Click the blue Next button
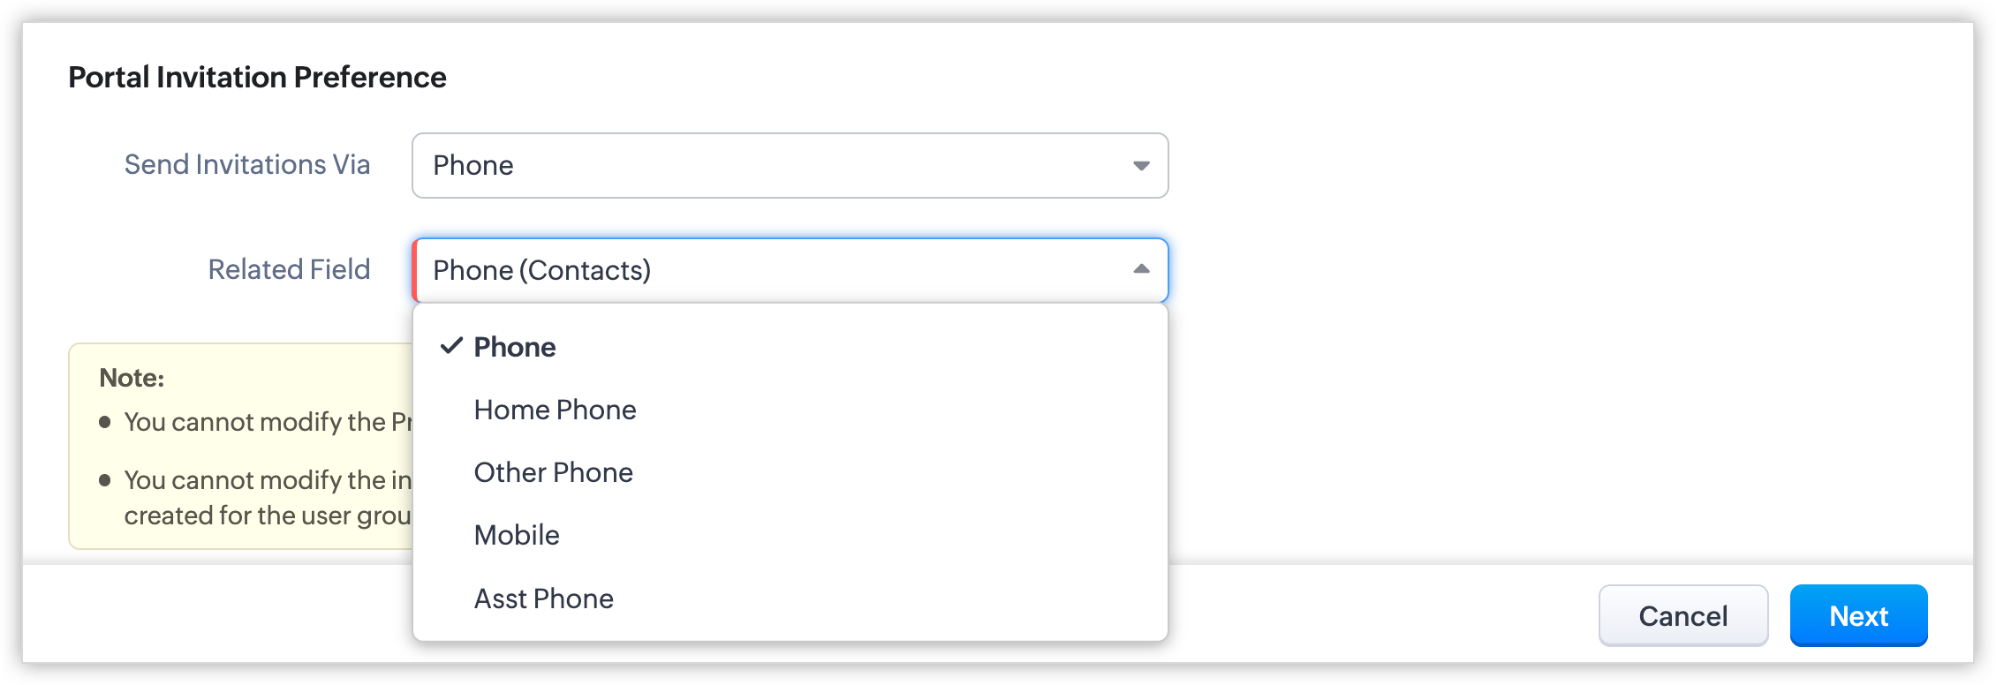 click(x=1858, y=615)
